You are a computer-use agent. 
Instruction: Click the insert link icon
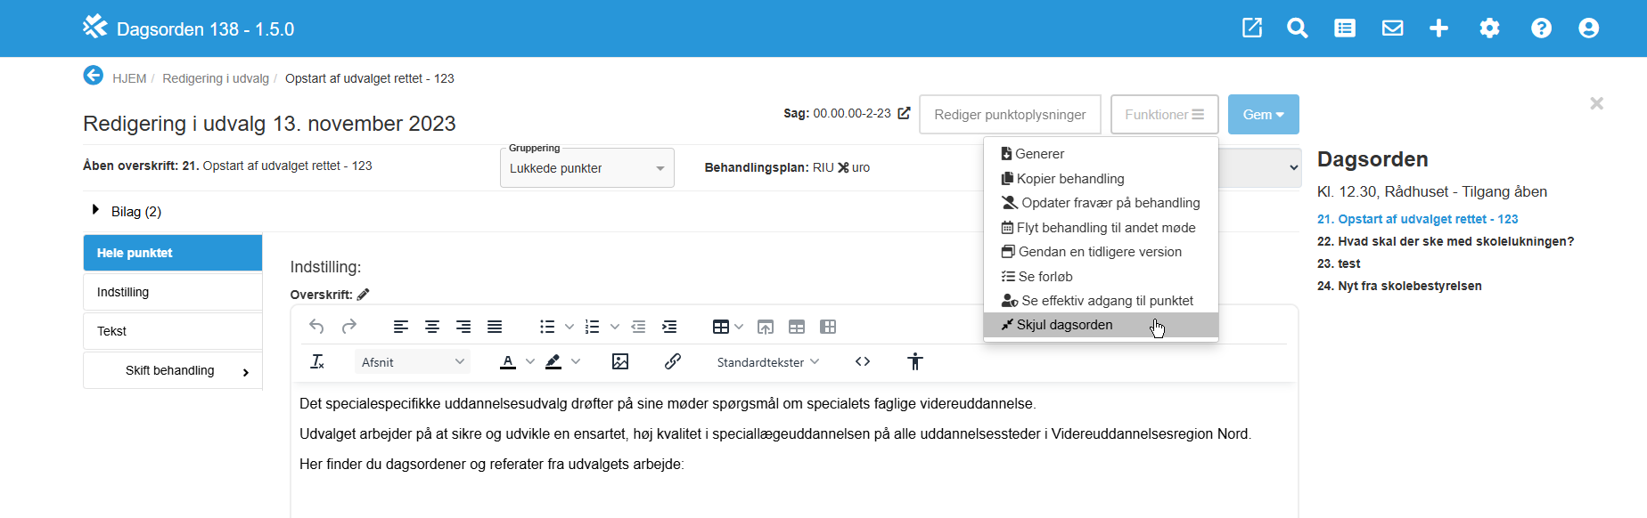click(x=673, y=361)
